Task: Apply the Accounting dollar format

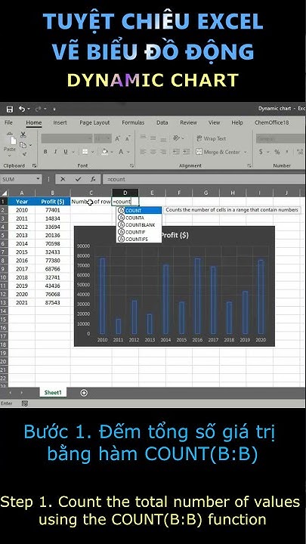Action: (x=261, y=152)
